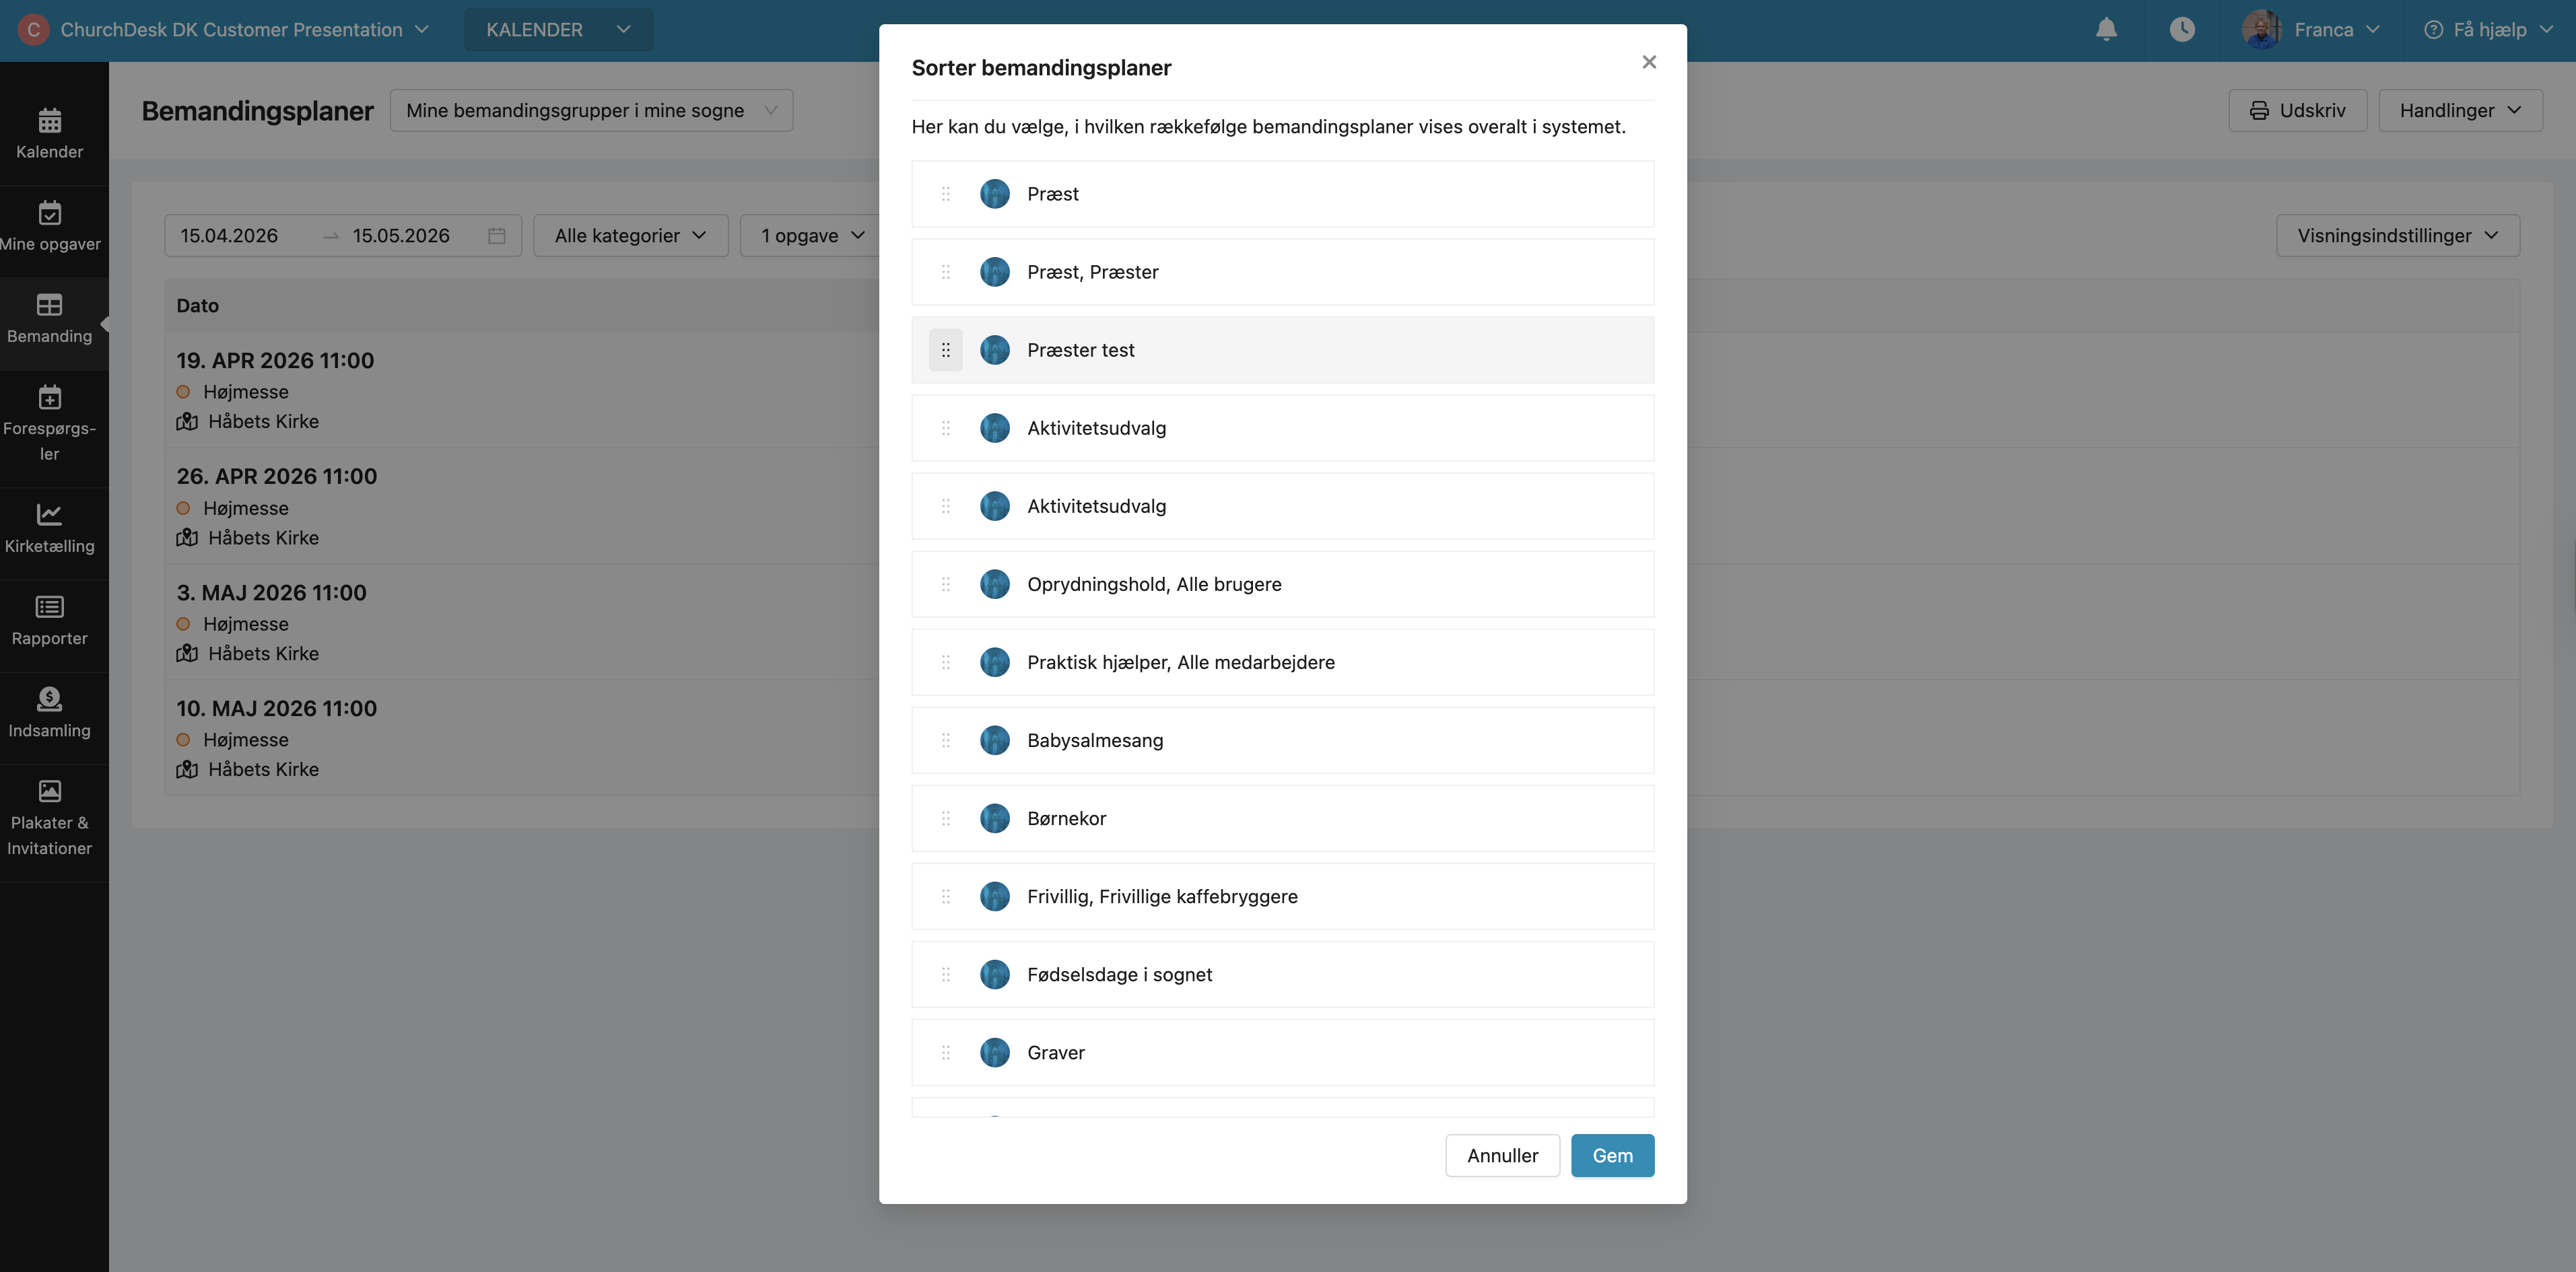The height and width of the screenshot is (1272, 2576).
Task: Open the Visningsindstillinger dropdown
Action: [x=2398, y=235]
